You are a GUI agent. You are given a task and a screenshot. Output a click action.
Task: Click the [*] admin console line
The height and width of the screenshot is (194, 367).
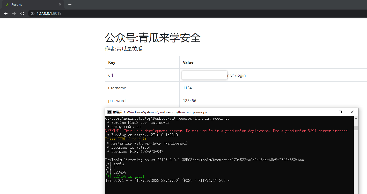coord(115,164)
